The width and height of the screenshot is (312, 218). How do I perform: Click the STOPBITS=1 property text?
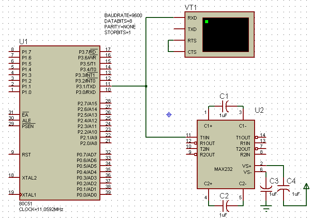117,32
